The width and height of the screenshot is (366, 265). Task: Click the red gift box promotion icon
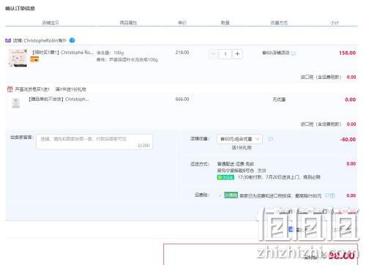(x=10, y=89)
